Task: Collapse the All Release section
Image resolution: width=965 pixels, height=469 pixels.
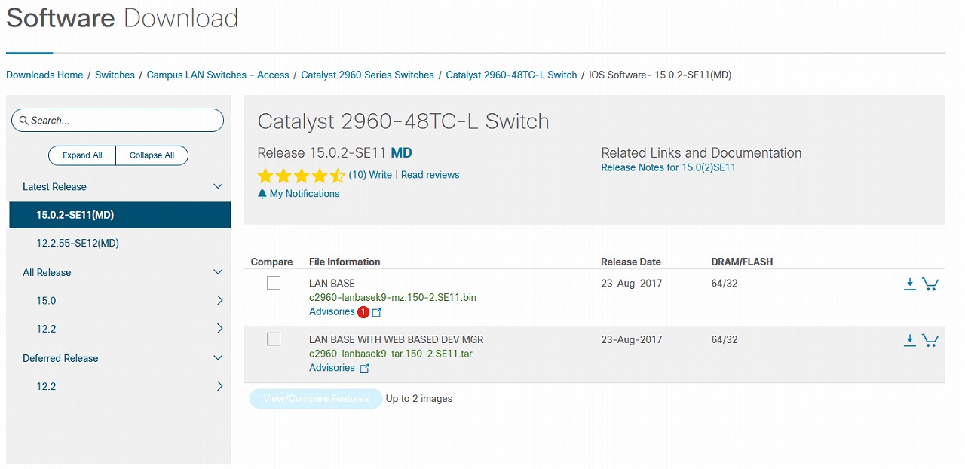Action: [218, 272]
